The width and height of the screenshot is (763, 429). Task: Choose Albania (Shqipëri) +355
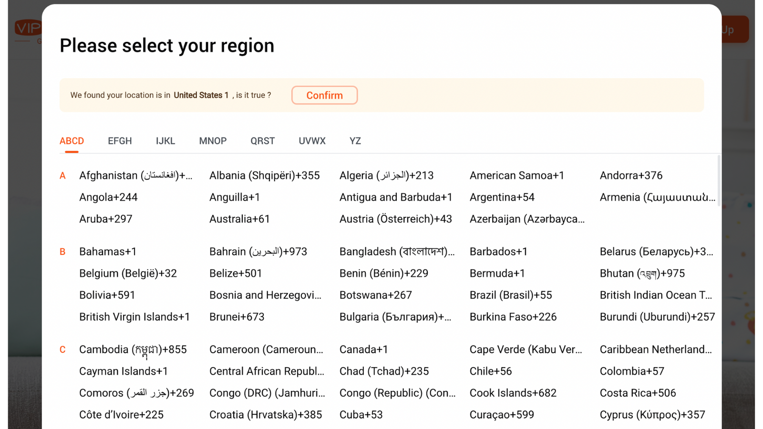(265, 175)
